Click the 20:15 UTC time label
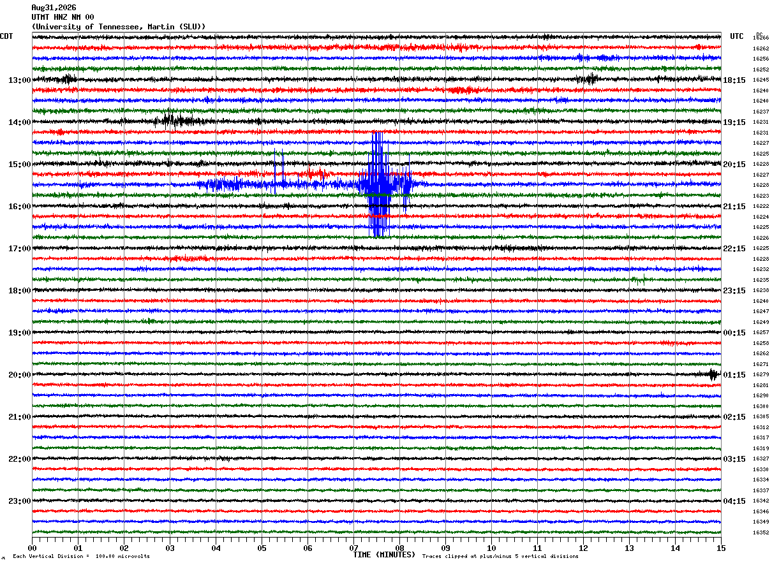The image size is (772, 565). (735, 164)
